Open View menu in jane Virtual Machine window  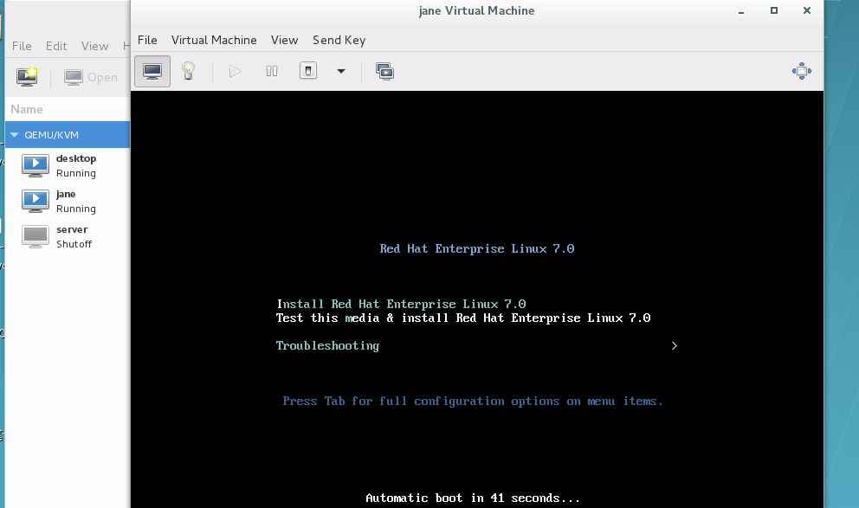click(284, 40)
